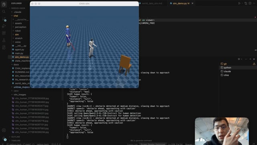257x145 pixels.
Task: Expand the __pycache__ folder
Action: tap(22, 20)
